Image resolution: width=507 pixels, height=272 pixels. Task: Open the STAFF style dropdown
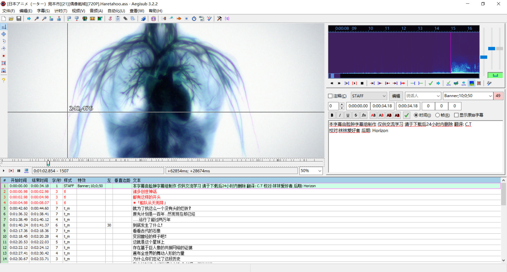pos(369,96)
